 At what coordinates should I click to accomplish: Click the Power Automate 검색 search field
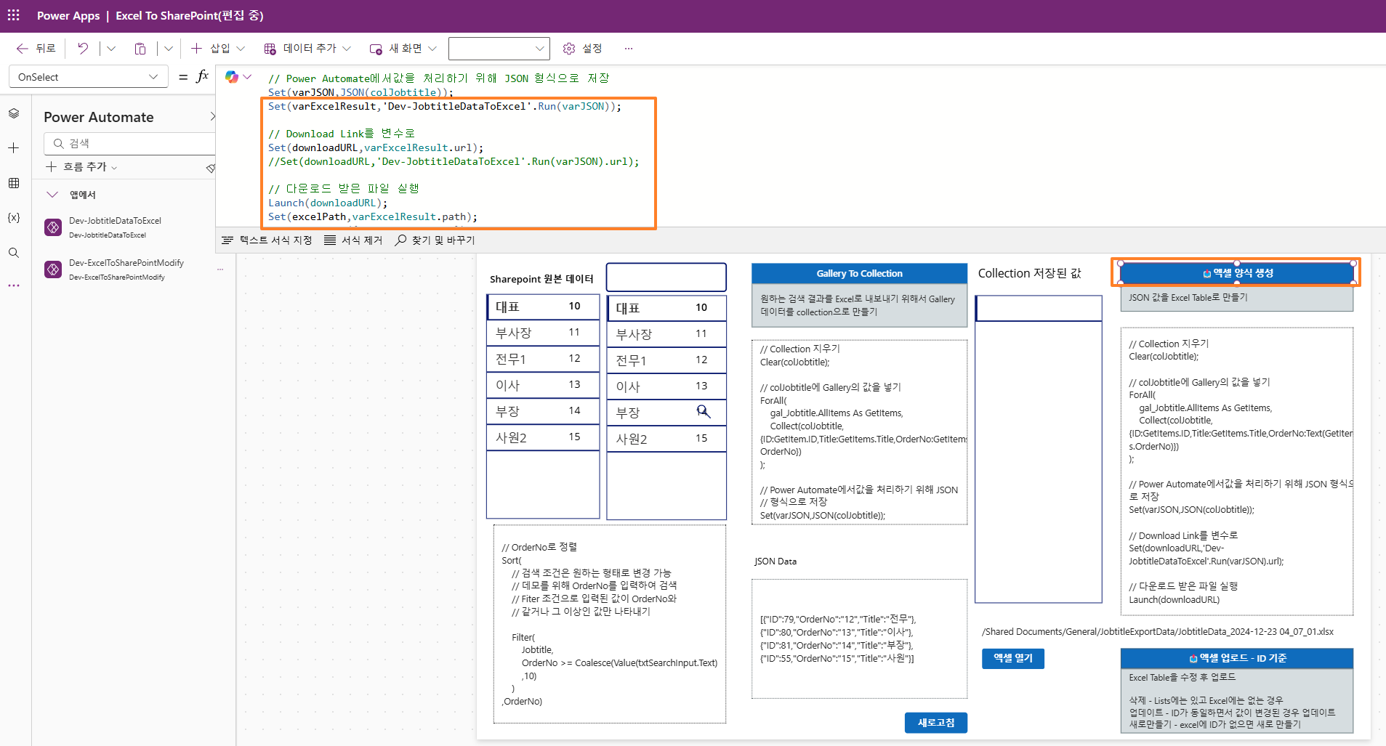[131, 144]
